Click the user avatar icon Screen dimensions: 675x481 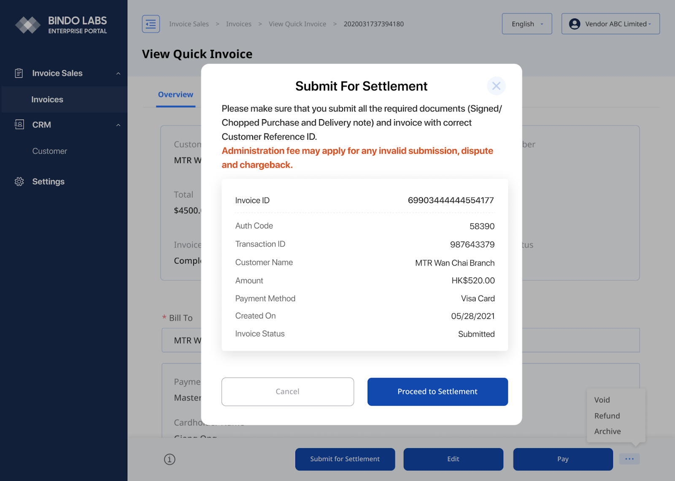[x=574, y=24]
